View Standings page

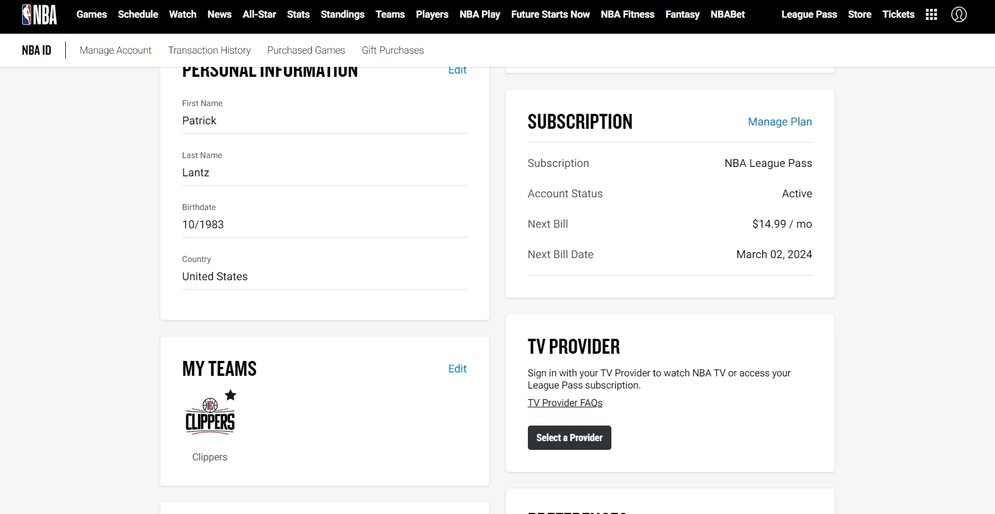point(343,14)
